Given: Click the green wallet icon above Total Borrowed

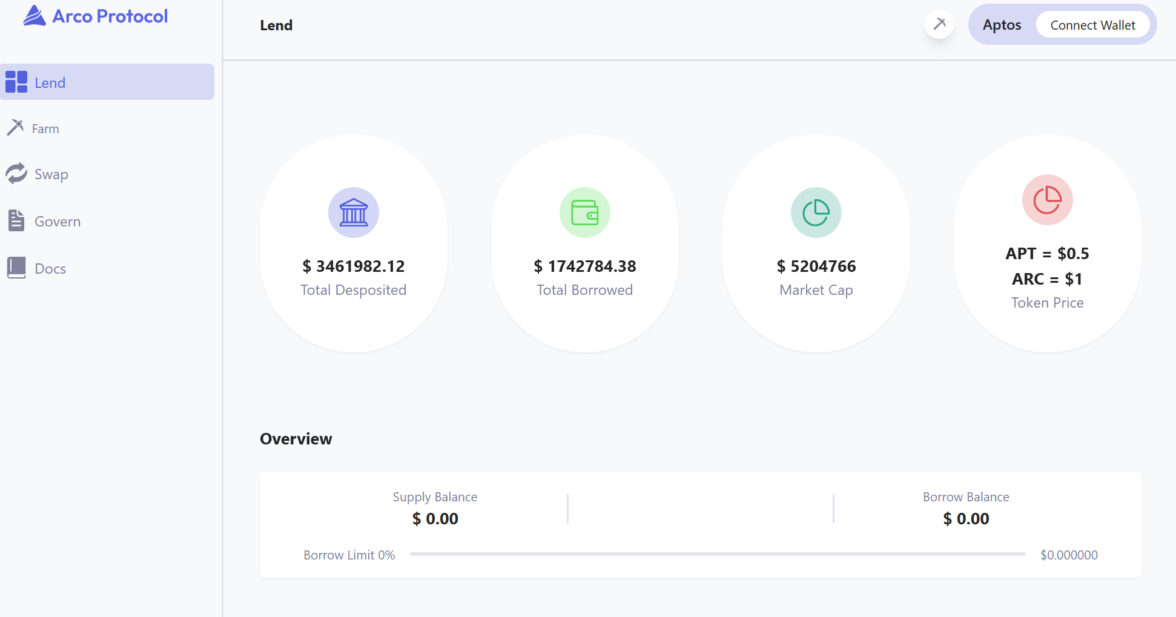Looking at the screenshot, I should (584, 213).
